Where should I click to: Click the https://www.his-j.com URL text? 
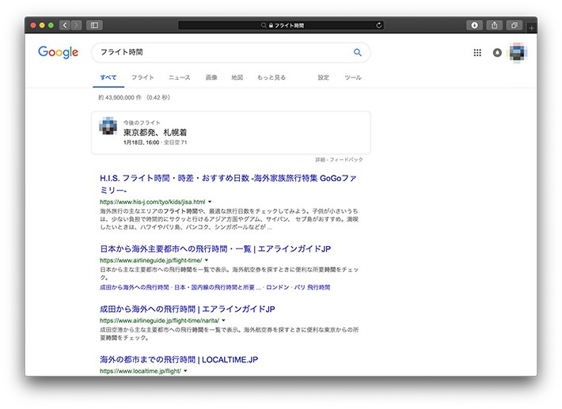[152, 202]
